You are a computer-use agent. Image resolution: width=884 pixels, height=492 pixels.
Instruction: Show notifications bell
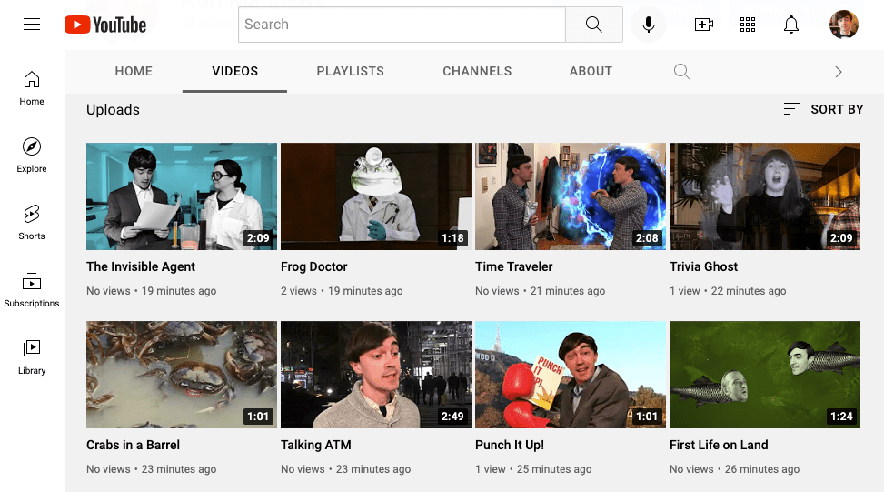click(791, 25)
